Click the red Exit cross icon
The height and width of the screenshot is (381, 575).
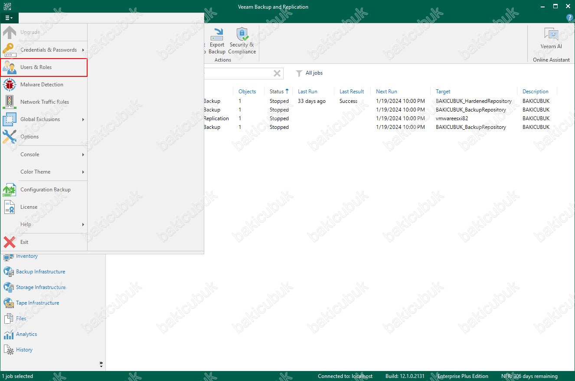[10, 242]
